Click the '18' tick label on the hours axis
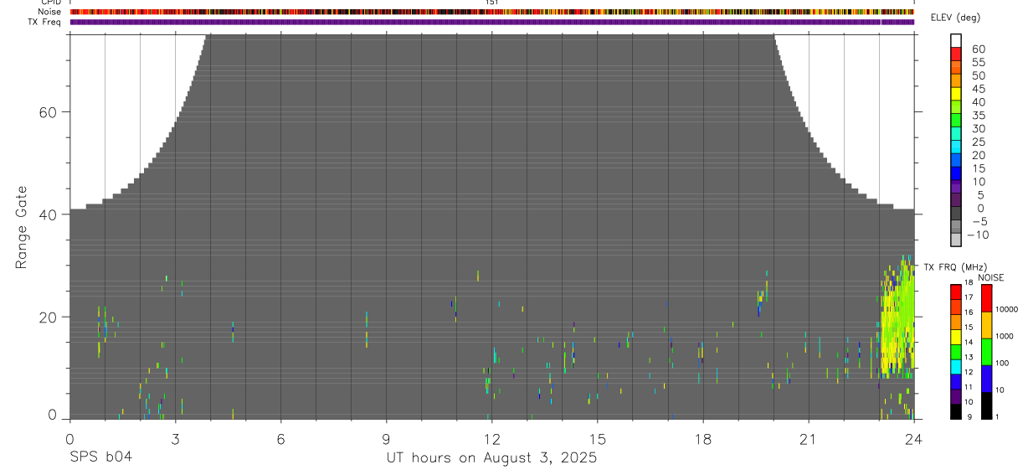 click(x=702, y=439)
